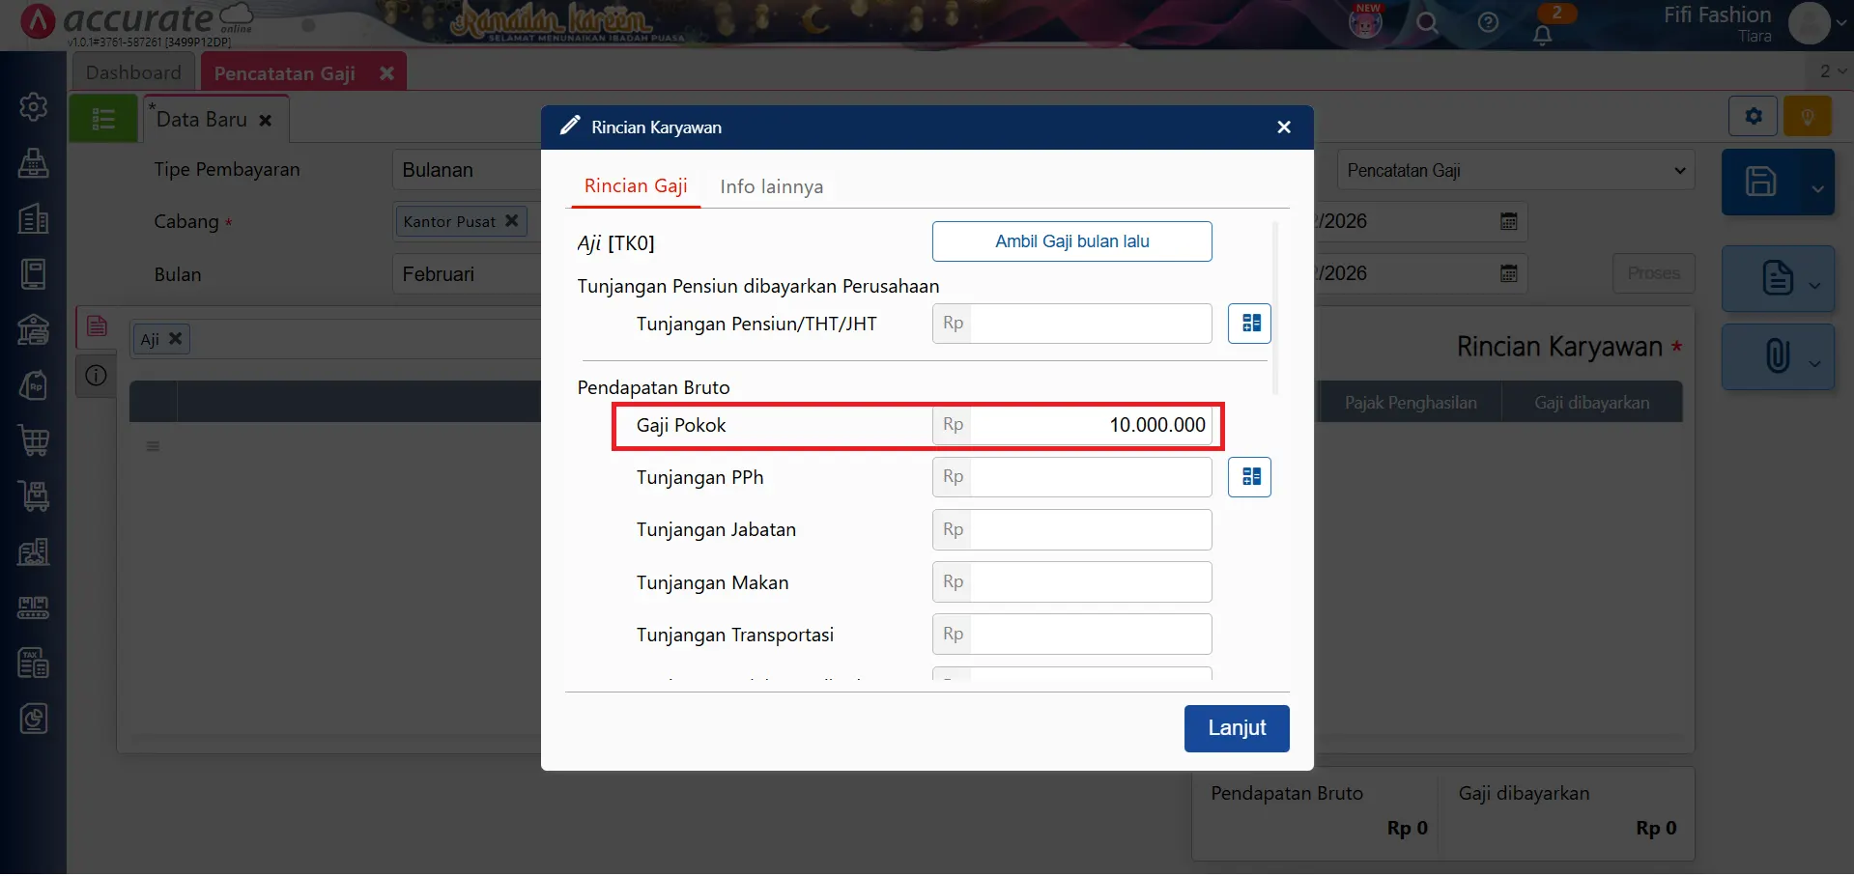The width and height of the screenshot is (1854, 876).
Task: Select the settings gear in the left sidebar
Action: [34, 106]
